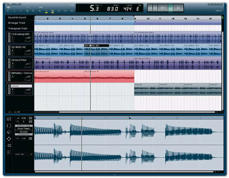Adjust pan control of 03-BASS-02 track
Viewport: 229px width, 178px height.
coord(28,54)
